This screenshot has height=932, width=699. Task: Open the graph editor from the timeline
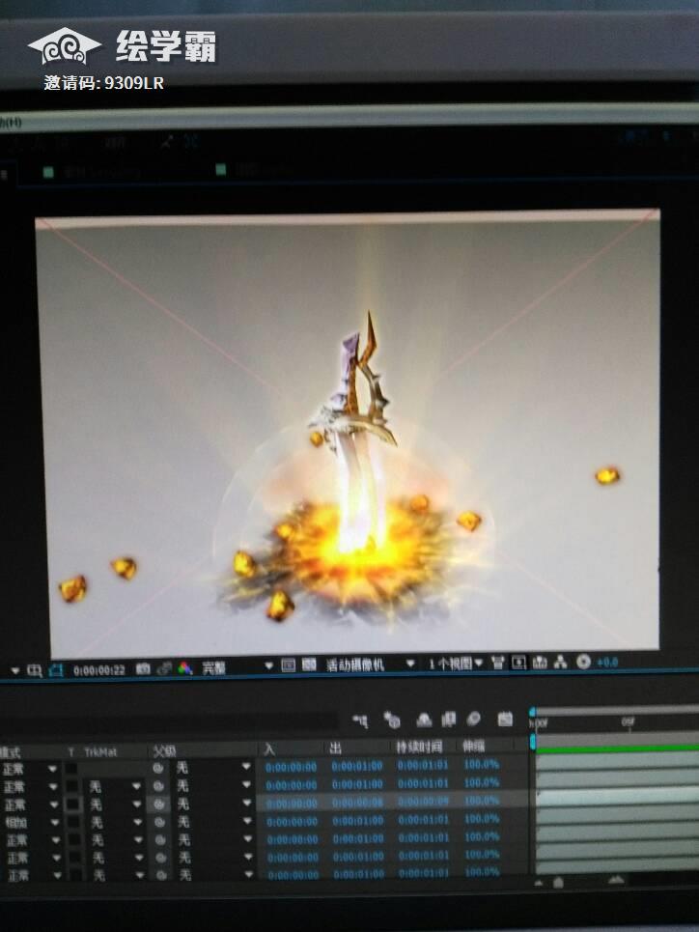(x=505, y=719)
